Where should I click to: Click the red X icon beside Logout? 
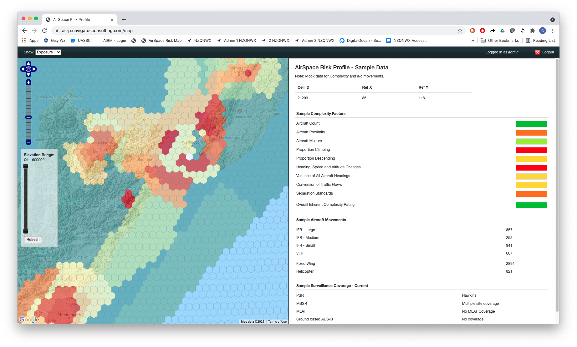pos(537,52)
